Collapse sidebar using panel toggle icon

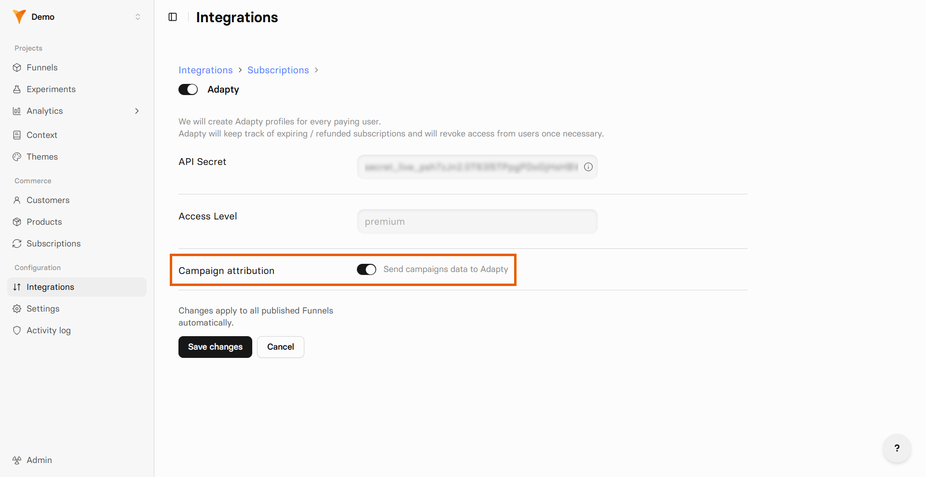(x=173, y=17)
